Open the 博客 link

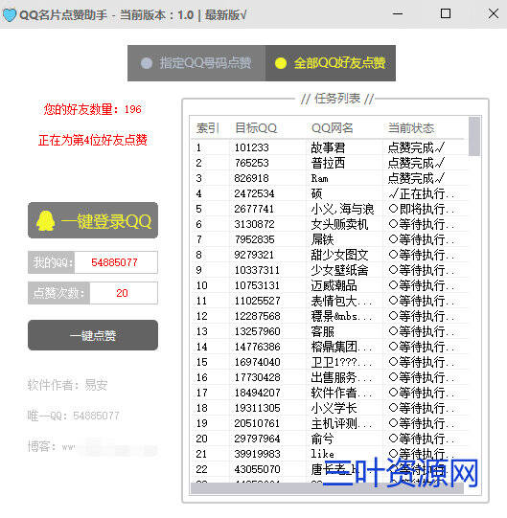92,447
